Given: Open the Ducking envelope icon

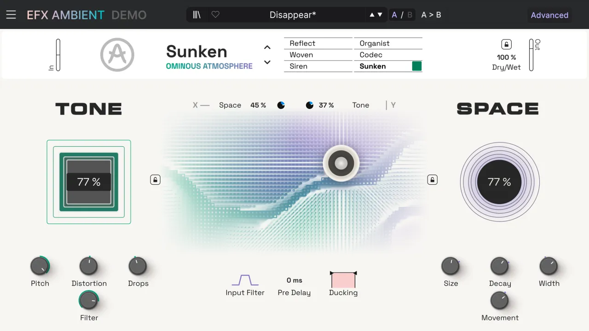Looking at the screenshot, I should 343,280.
